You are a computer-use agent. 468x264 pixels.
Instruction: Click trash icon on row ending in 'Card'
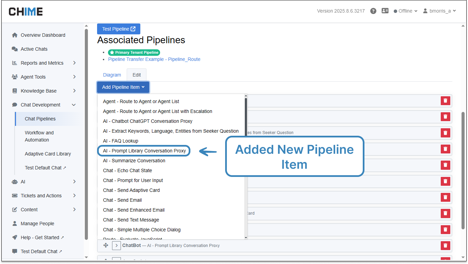coord(446,213)
